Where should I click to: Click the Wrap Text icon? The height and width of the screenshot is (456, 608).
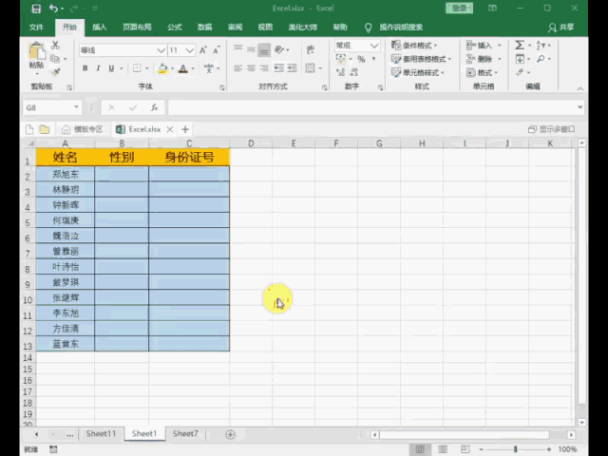[311, 49]
